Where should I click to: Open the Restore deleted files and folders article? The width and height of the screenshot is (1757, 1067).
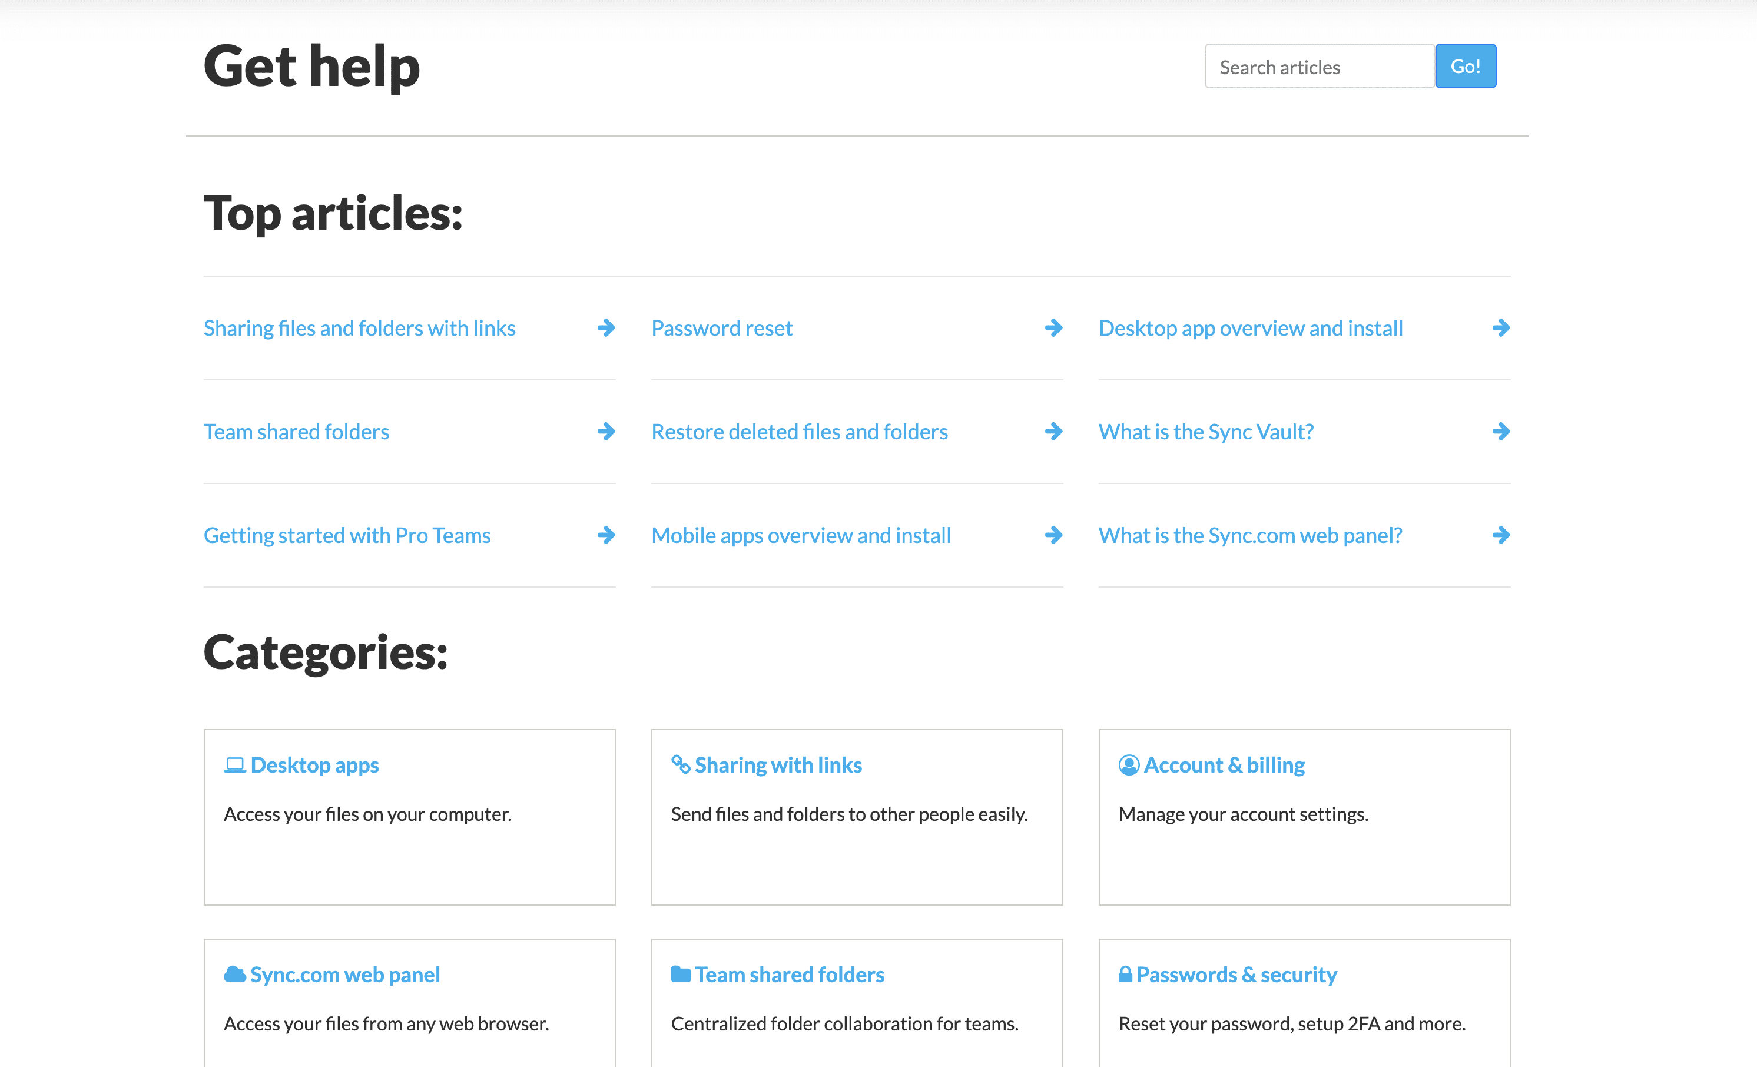800,432
